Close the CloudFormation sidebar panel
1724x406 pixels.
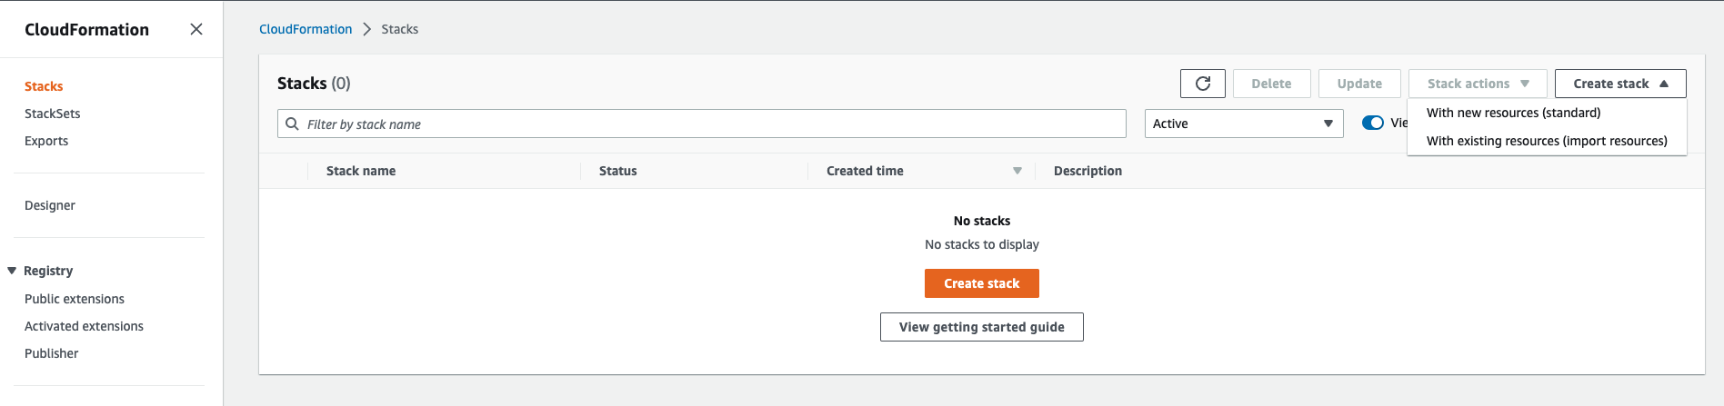click(195, 29)
